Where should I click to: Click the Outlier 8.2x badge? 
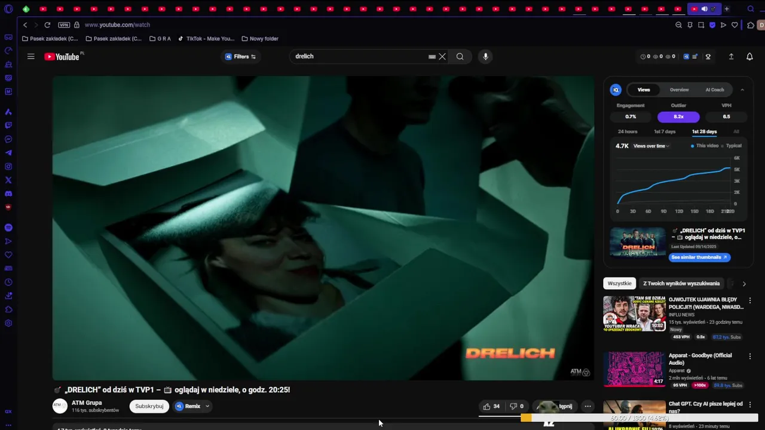678,116
